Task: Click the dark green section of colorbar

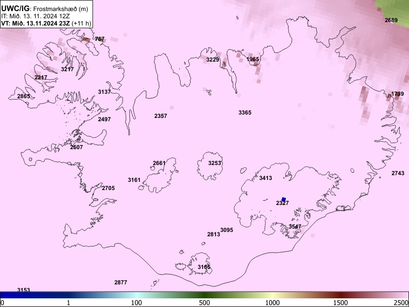Action: click(204, 295)
